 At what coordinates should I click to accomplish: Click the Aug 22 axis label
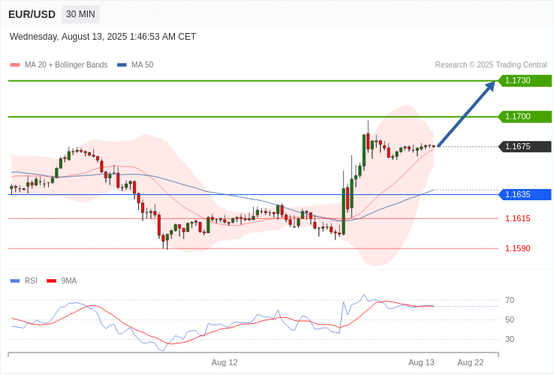(x=471, y=363)
